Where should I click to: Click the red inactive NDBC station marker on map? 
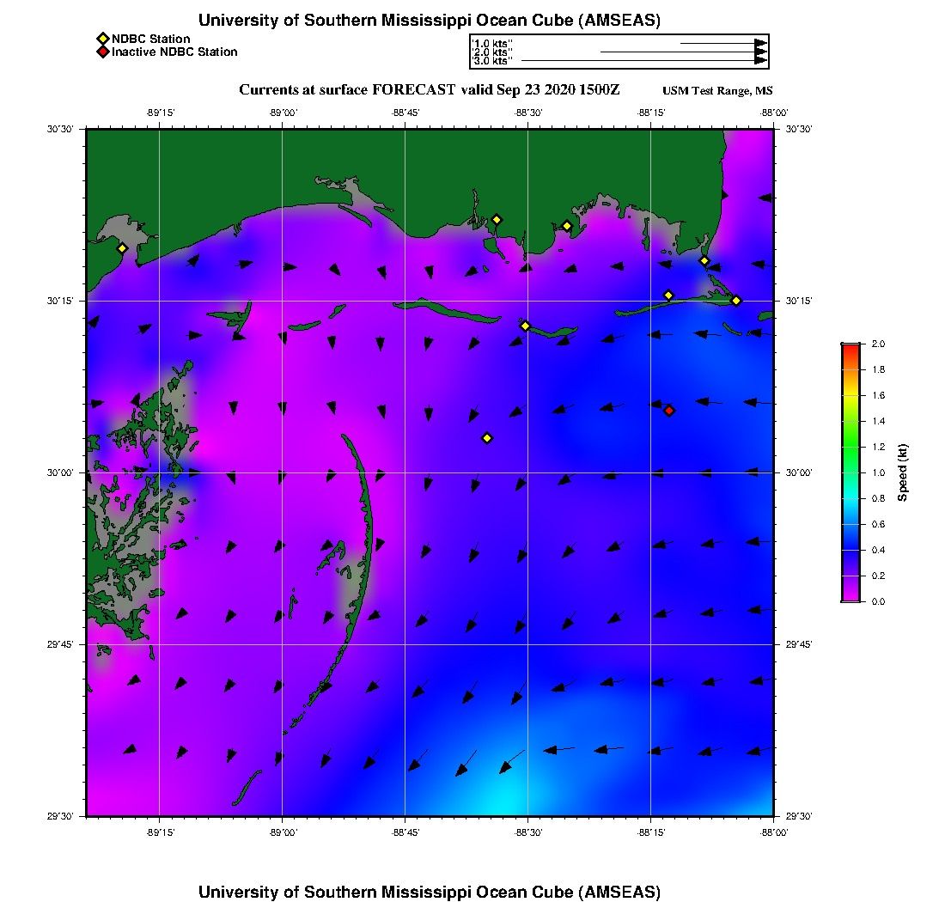(669, 411)
